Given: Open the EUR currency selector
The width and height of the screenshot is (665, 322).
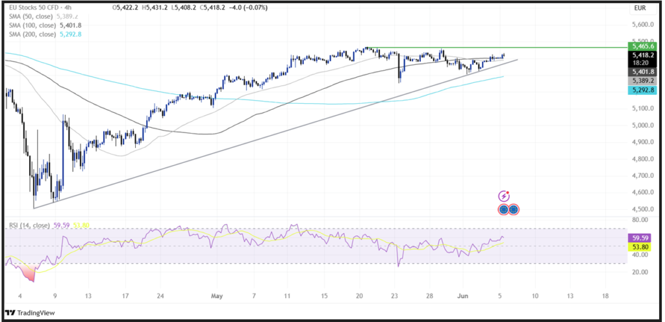Looking at the screenshot, I should (640, 8).
